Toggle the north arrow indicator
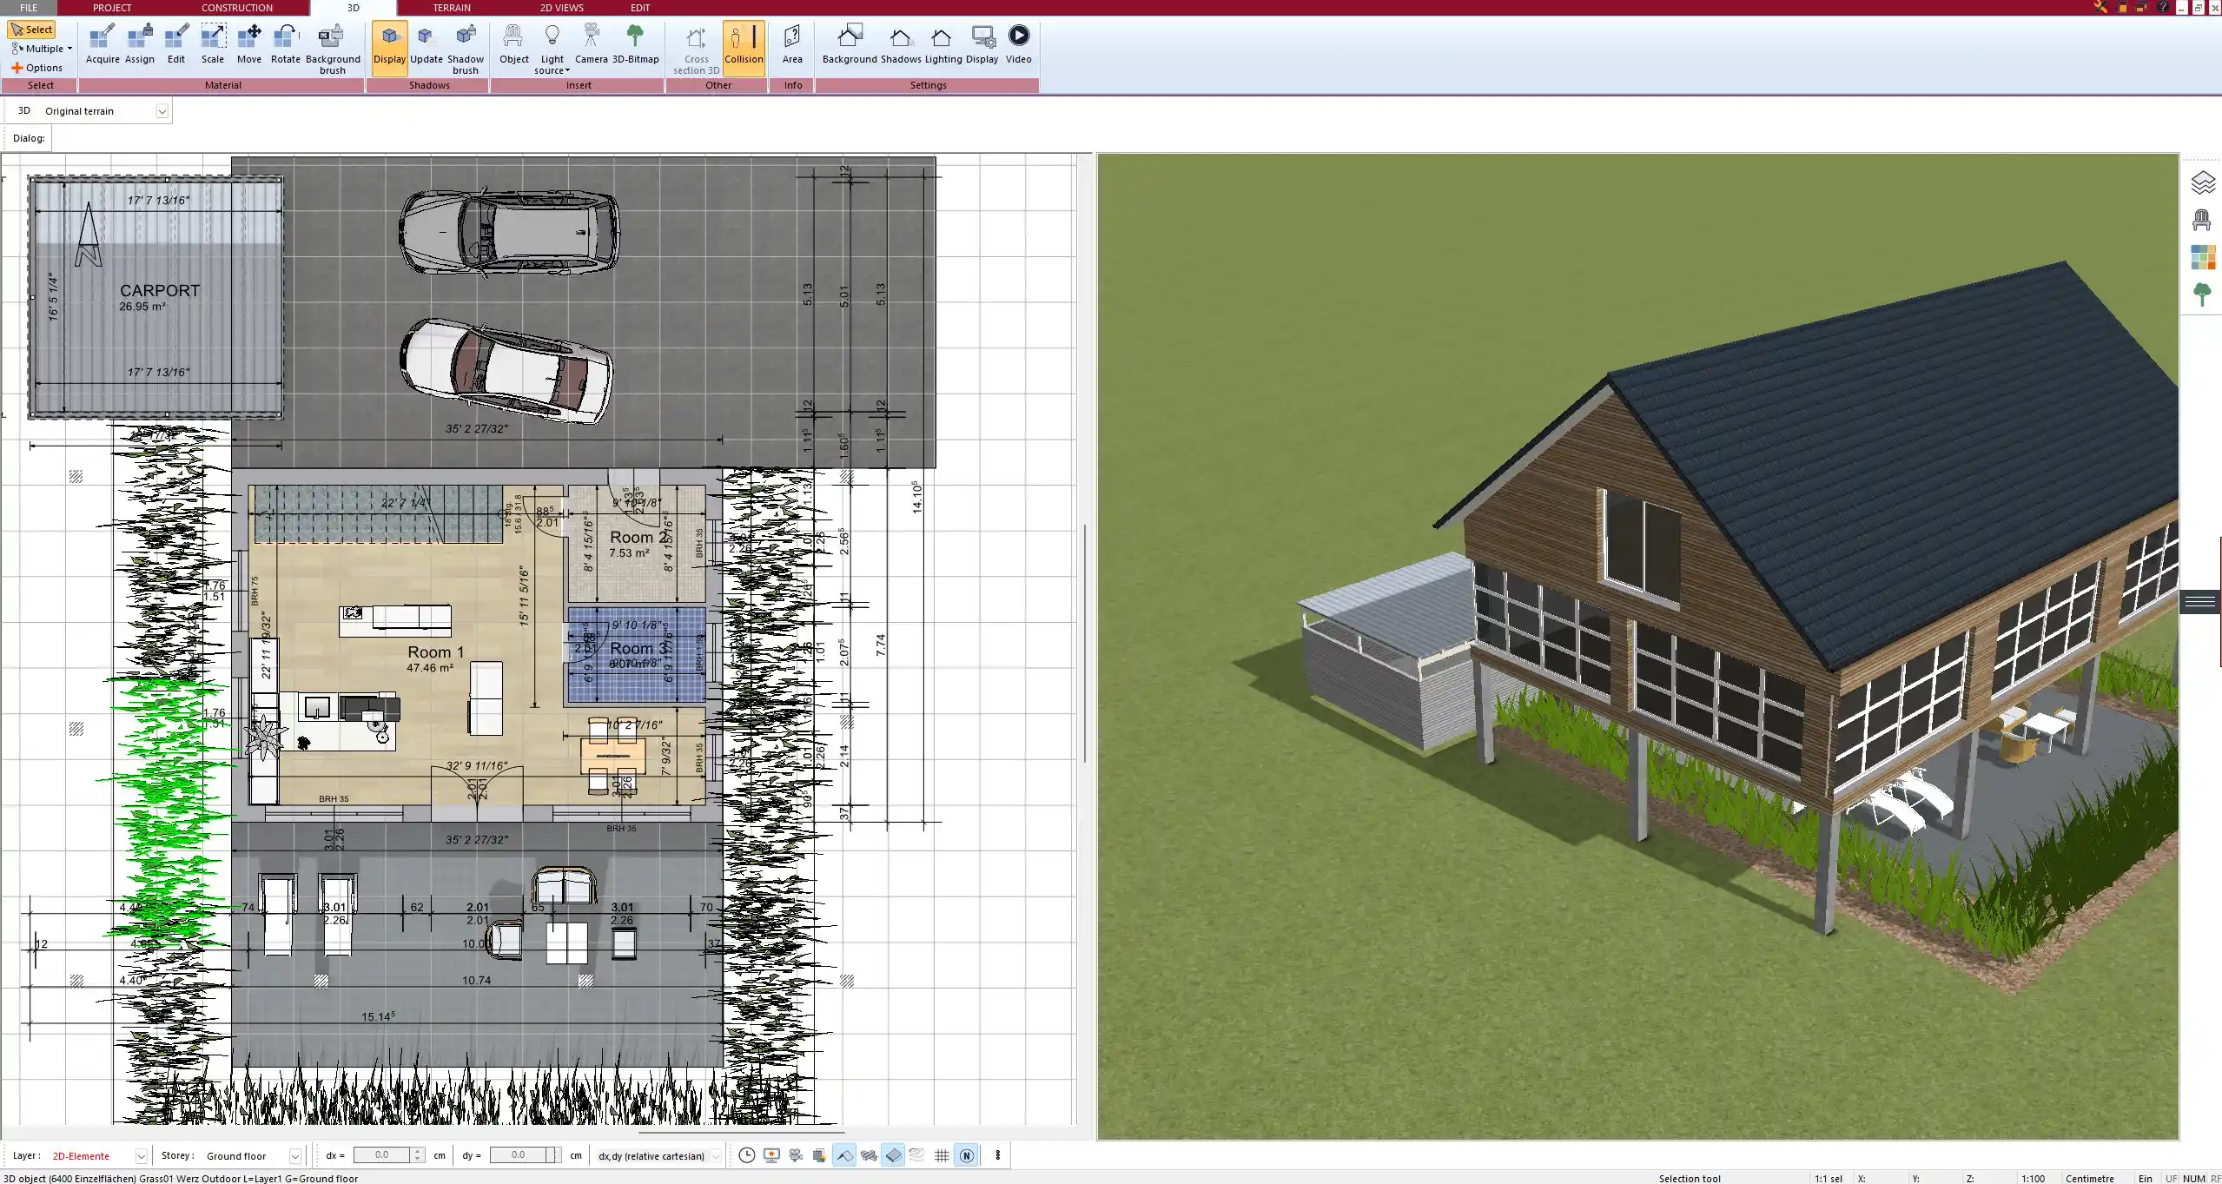The image size is (2222, 1184). pos(967,1155)
